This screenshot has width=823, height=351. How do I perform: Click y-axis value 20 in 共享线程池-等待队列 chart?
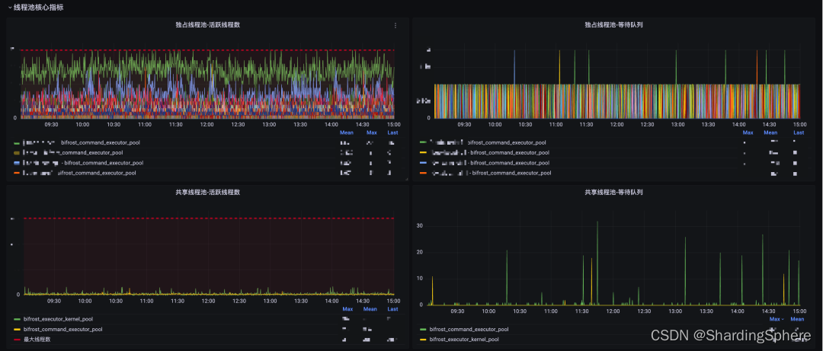click(x=420, y=252)
